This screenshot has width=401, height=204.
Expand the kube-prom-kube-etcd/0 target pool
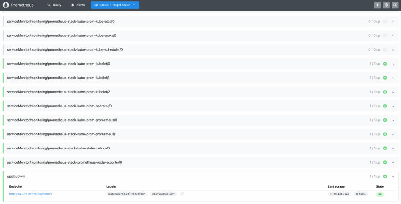(393, 22)
